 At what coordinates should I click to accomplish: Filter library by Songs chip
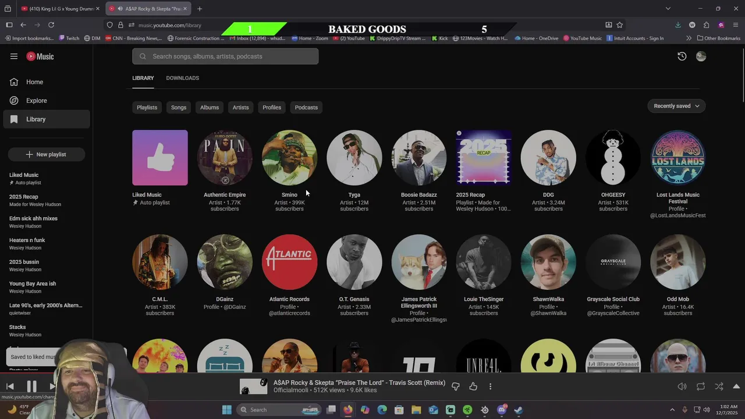coord(179,108)
